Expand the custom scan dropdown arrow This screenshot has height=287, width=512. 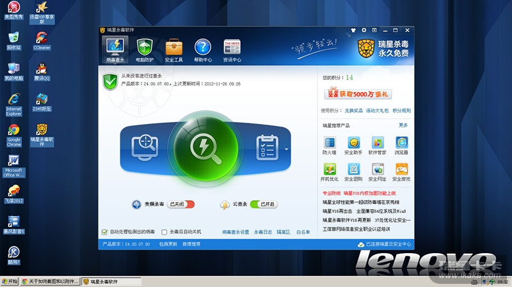click(286, 149)
